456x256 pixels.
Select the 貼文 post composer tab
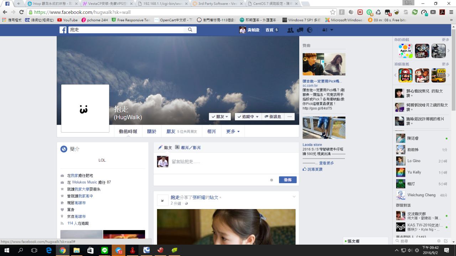click(x=165, y=148)
